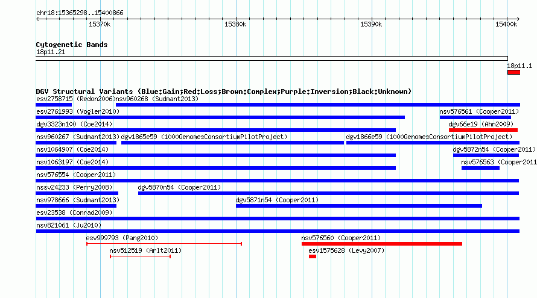Select nsv1064907 (Coe2014) label

[72, 150]
